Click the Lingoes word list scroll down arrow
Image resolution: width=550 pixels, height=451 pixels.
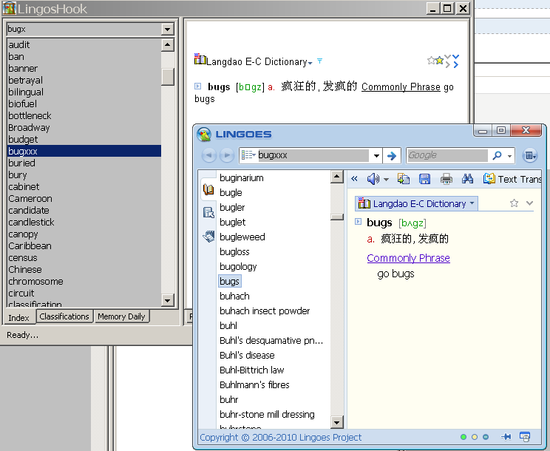337,422
